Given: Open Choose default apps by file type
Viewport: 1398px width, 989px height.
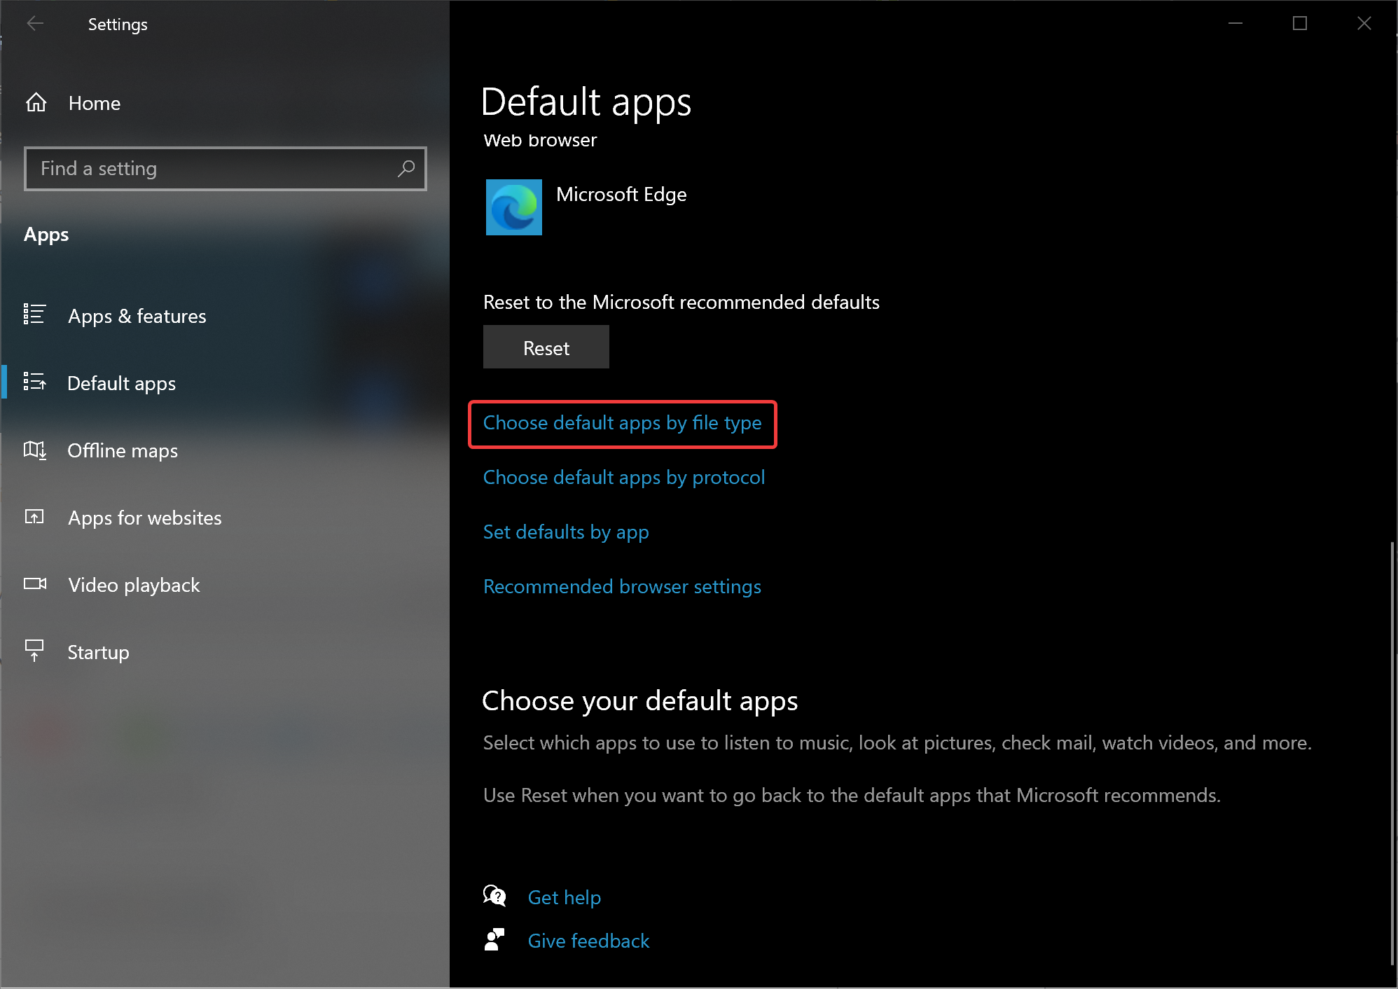Looking at the screenshot, I should (x=623, y=423).
